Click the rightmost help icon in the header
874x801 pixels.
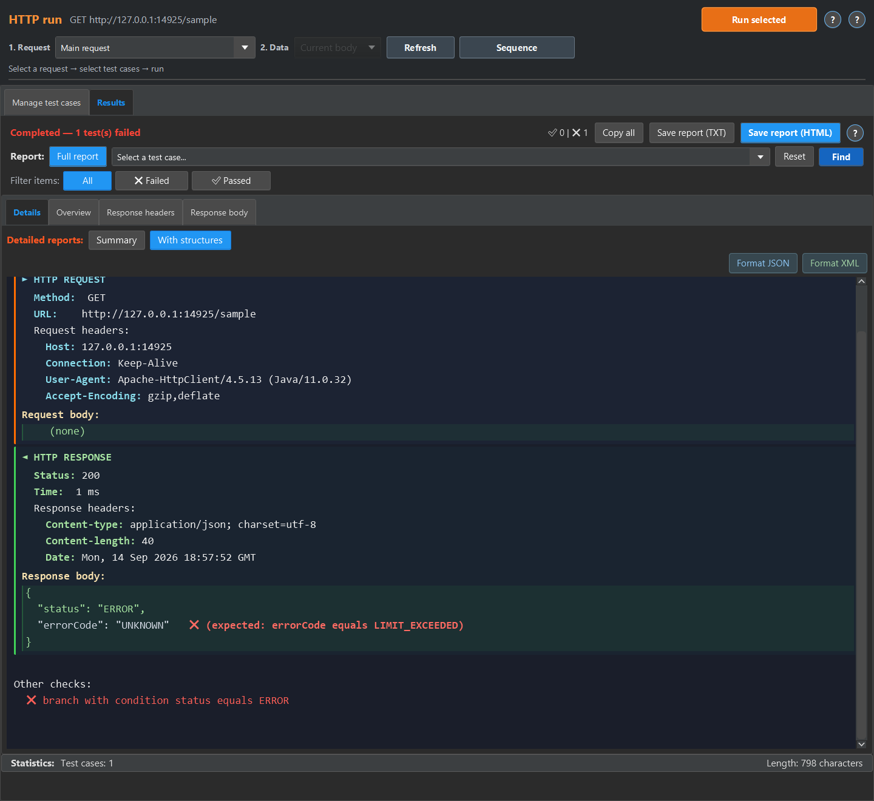point(857,20)
